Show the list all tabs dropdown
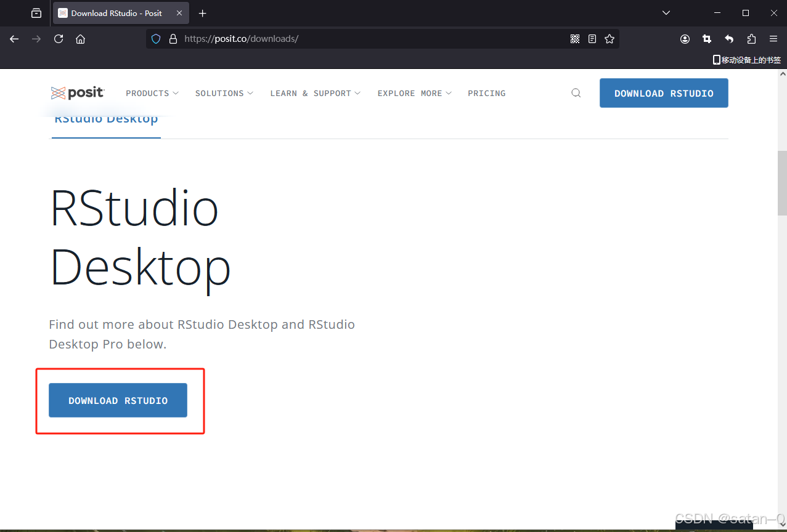The width and height of the screenshot is (787, 532). [x=666, y=13]
